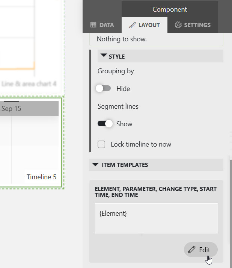Image resolution: width=232 pixels, height=268 pixels.
Task: Click the Settings tab gear icon
Action: tap(178, 25)
